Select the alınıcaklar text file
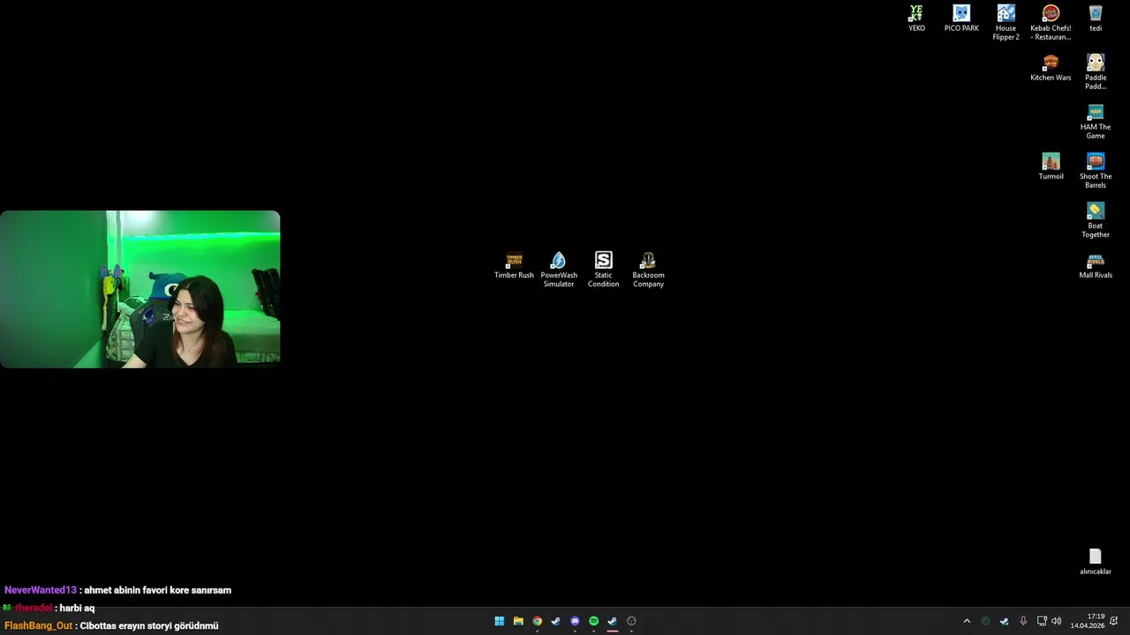Screen dimensions: 1130x635 click(1096, 562)
